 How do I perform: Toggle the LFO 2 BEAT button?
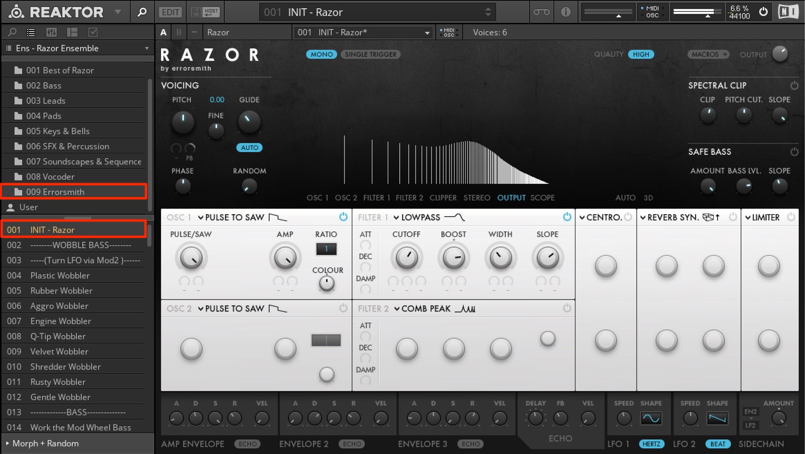click(x=718, y=444)
